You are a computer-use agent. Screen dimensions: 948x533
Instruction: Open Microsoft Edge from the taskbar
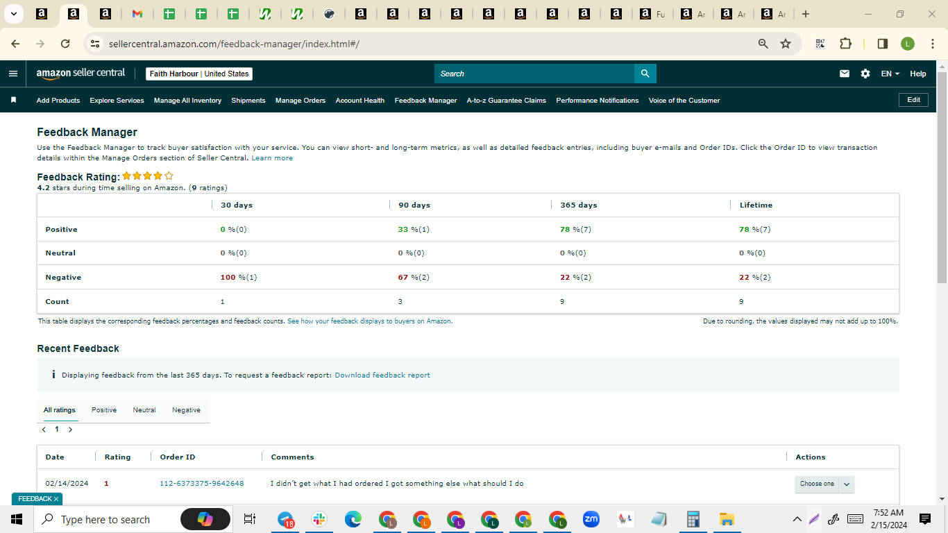tap(354, 519)
